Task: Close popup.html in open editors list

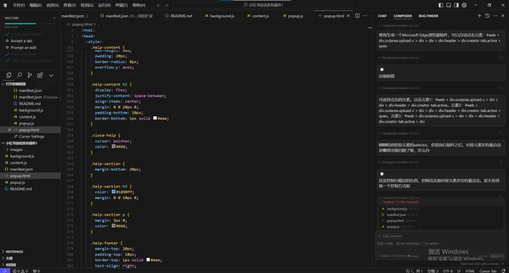Action: point(9,130)
